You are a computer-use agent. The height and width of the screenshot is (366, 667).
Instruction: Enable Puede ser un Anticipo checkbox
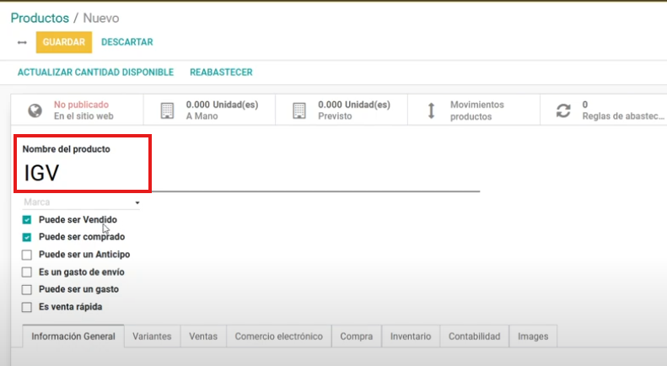click(x=27, y=255)
